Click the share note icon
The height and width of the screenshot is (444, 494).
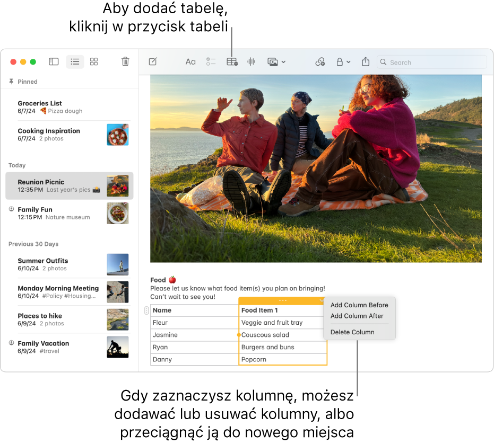point(366,62)
